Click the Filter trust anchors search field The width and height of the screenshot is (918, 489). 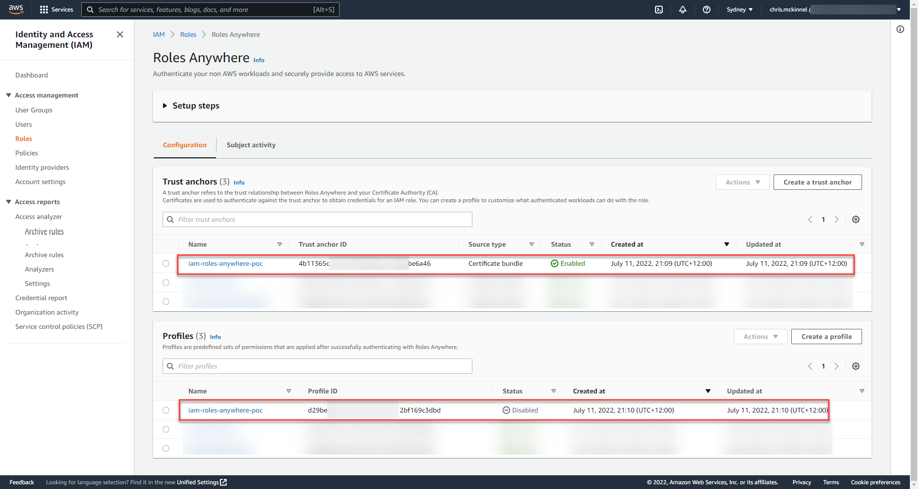317,219
